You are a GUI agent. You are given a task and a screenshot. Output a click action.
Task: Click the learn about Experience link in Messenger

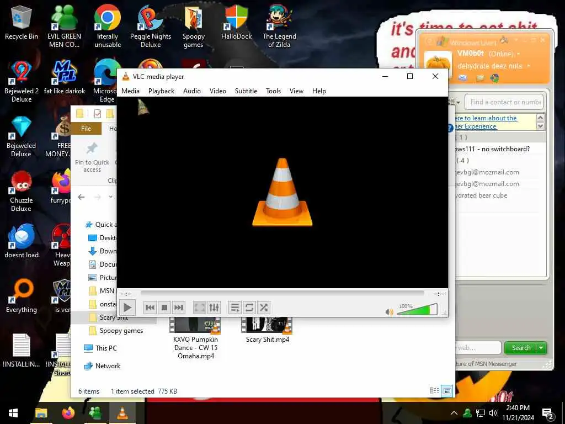point(485,122)
